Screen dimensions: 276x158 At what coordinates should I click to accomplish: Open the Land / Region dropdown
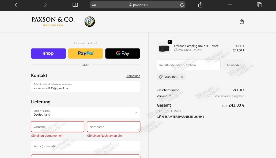86,113
